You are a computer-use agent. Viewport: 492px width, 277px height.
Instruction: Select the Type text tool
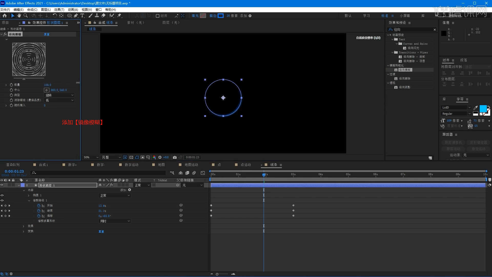point(82,16)
